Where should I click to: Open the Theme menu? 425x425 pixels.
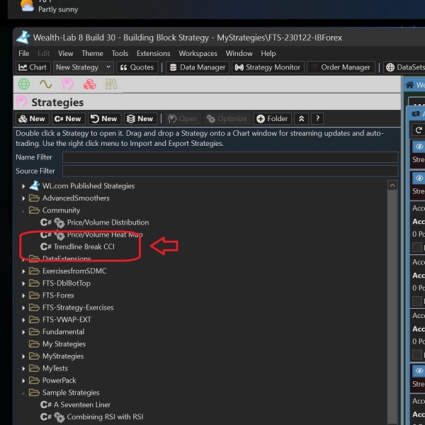(92, 53)
